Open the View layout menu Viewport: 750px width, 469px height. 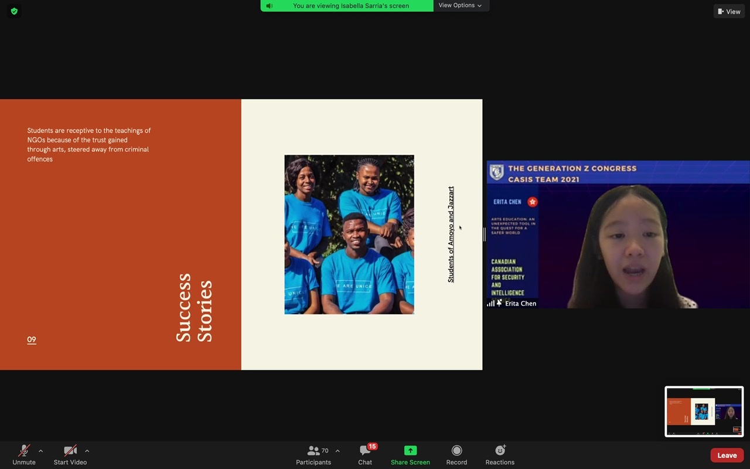(728, 11)
